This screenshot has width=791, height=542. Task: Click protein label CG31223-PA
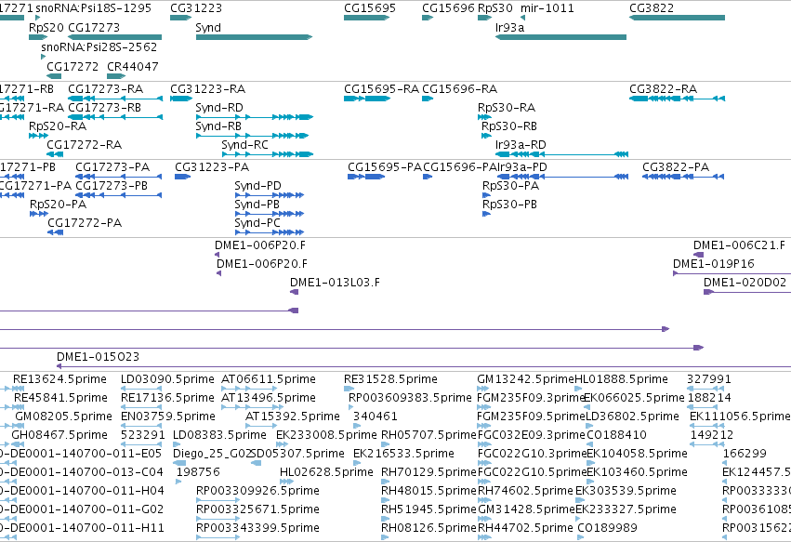click(212, 167)
